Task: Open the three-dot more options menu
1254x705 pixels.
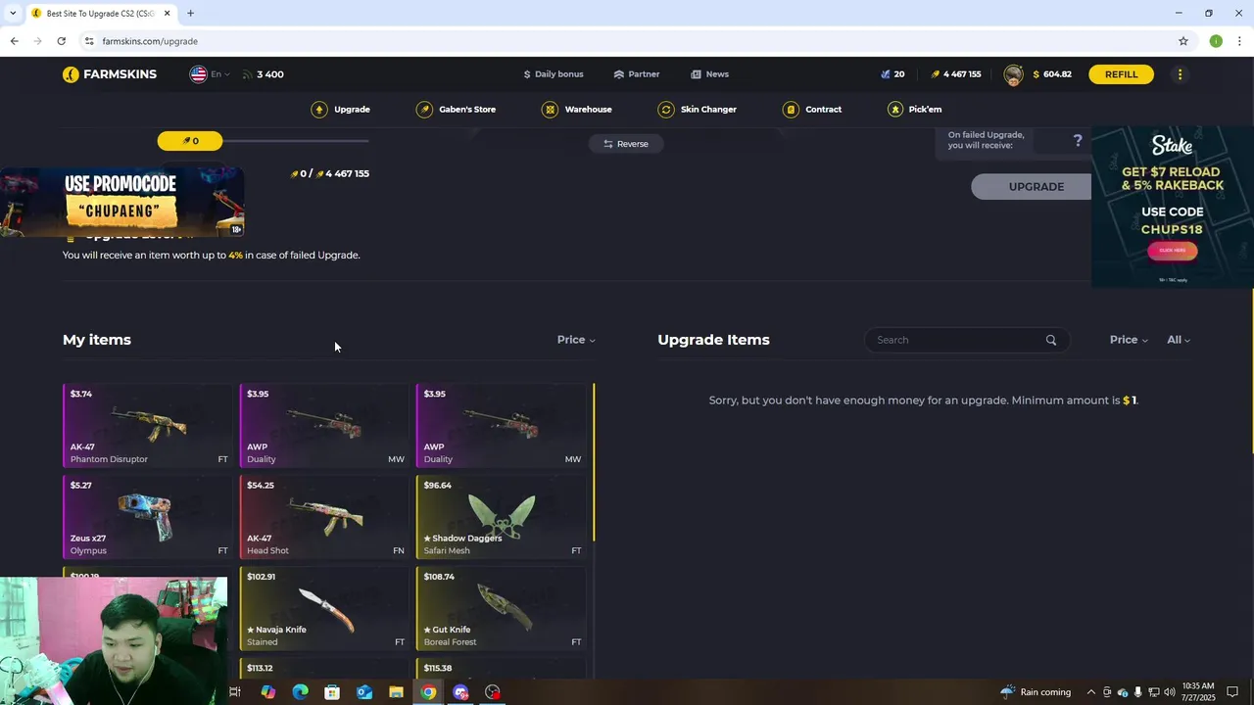Action: point(1180,74)
